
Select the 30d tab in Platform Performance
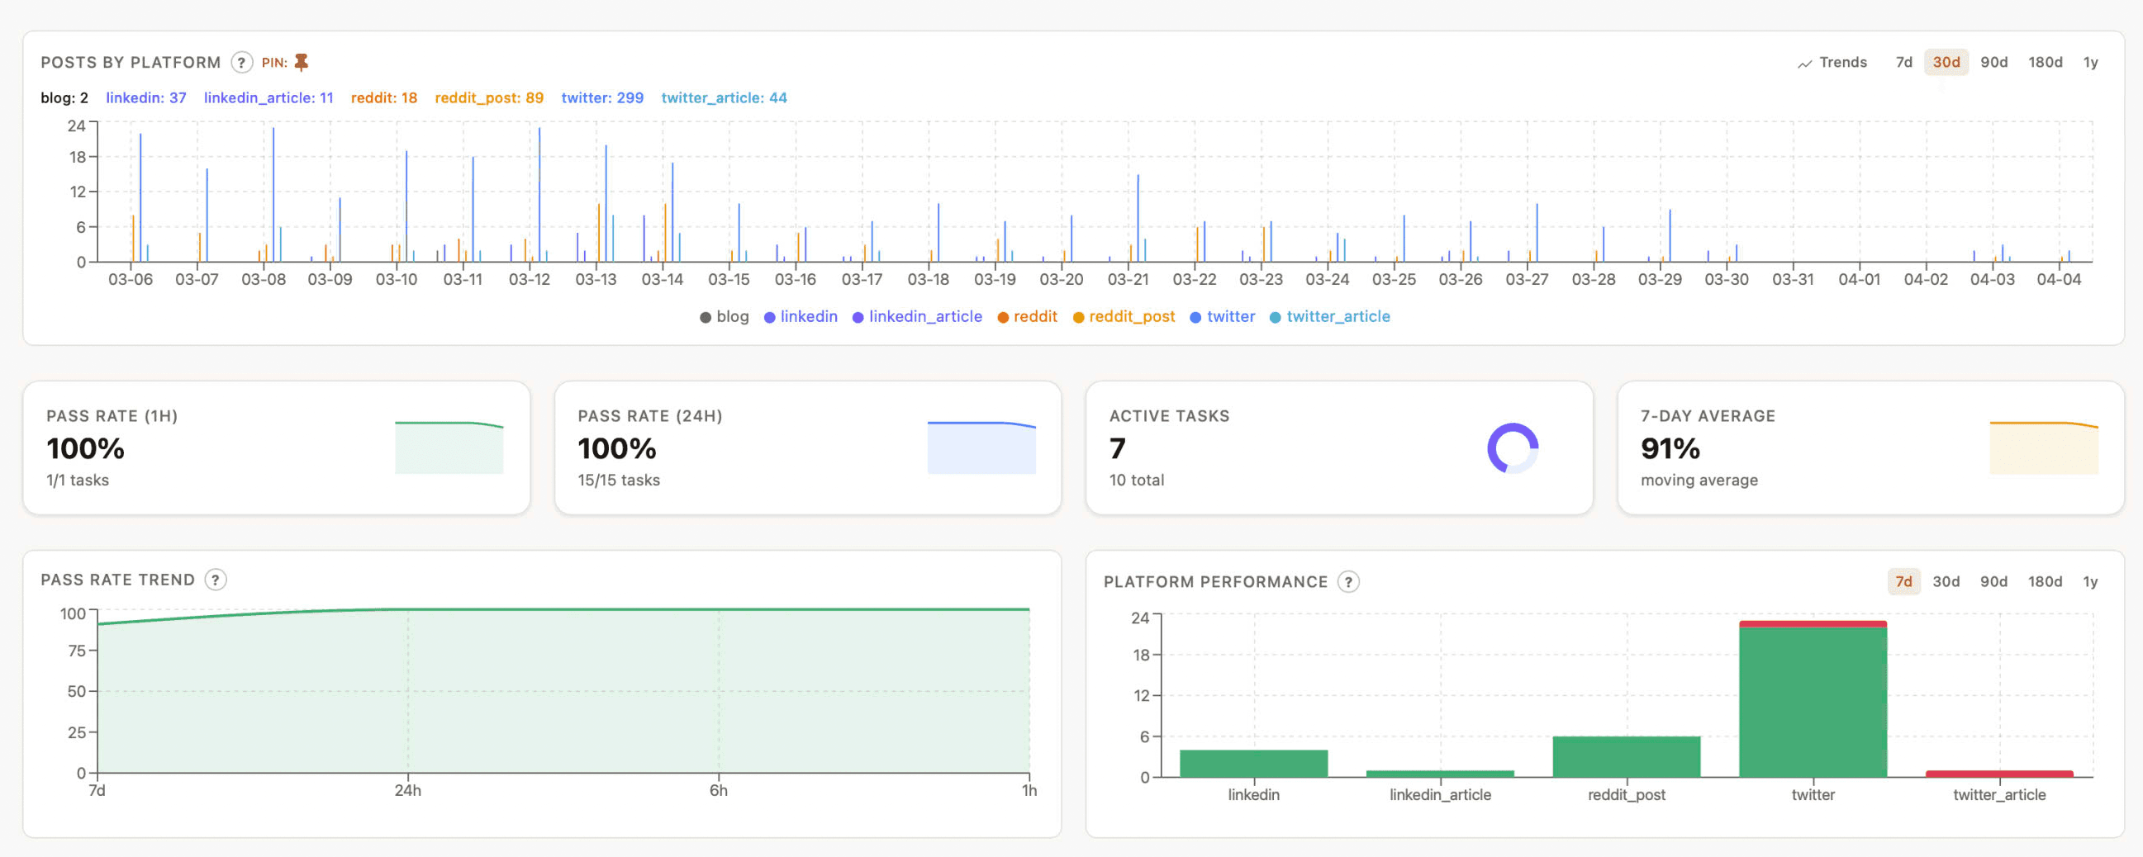tap(1946, 581)
